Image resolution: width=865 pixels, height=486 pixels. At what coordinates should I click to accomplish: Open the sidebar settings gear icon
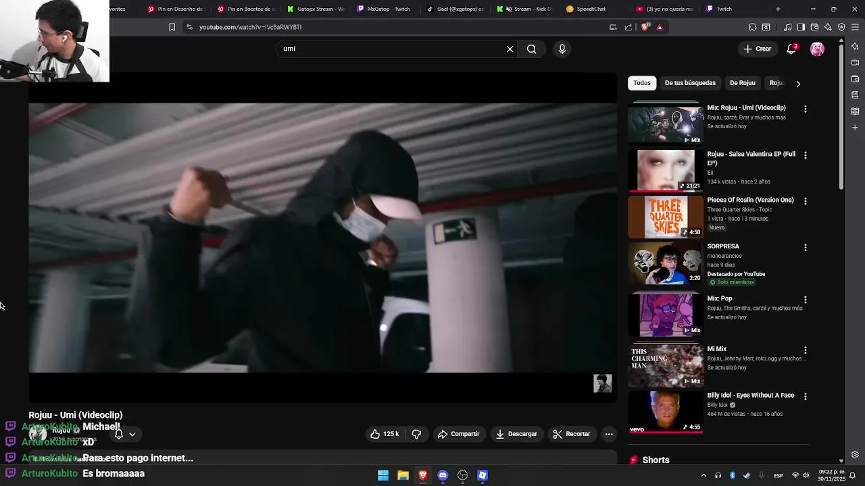[x=855, y=455]
